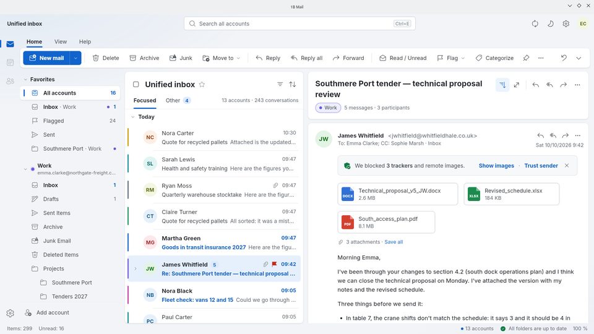This screenshot has height=334, width=594.
Task: Compose with the New mail button
Action: (46, 58)
